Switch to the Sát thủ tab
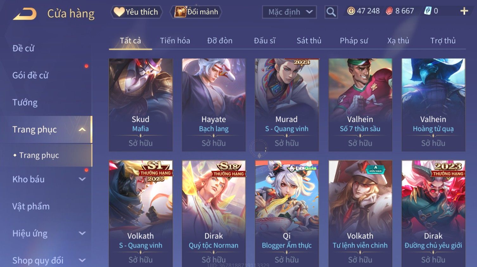Screen dimensions: 477x267 click(x=309, y=41)
